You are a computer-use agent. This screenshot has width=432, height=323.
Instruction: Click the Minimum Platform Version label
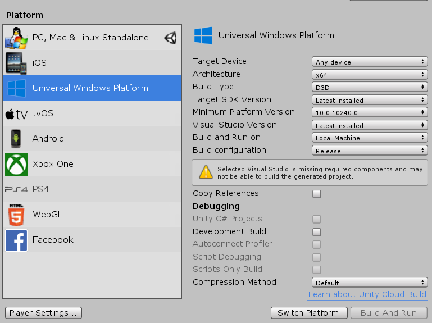[244, 112]
